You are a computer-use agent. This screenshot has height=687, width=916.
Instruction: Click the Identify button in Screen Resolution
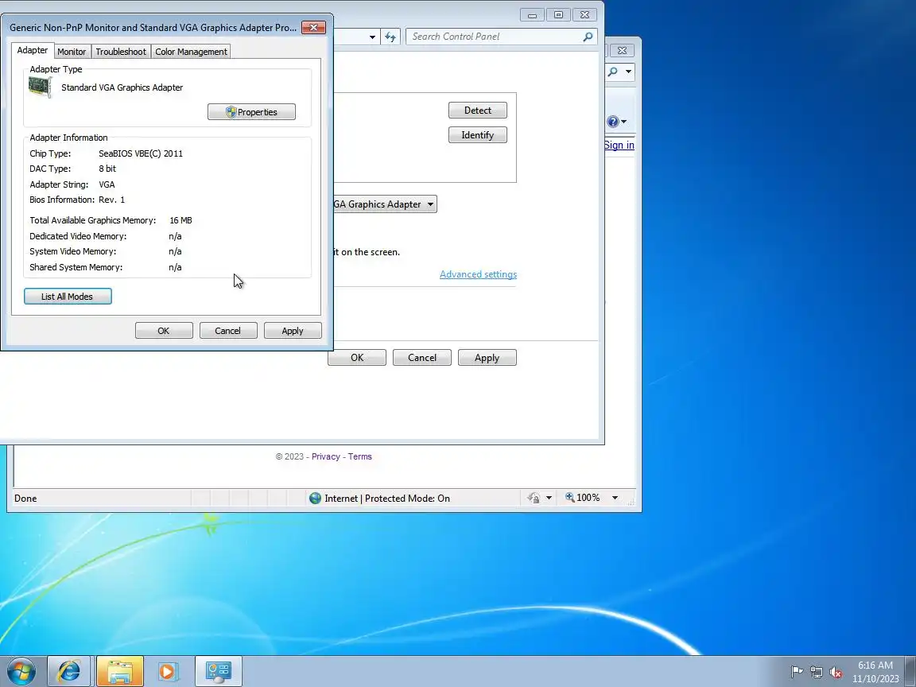(478, 135)
